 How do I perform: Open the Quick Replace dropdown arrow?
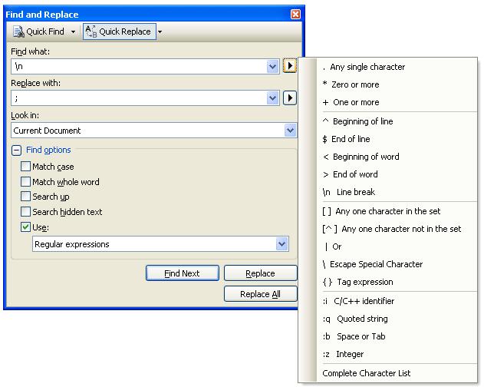click(160, 31)
